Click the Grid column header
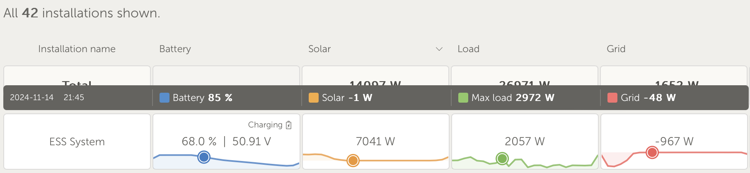The image size is (750, 173). point(616,49)
